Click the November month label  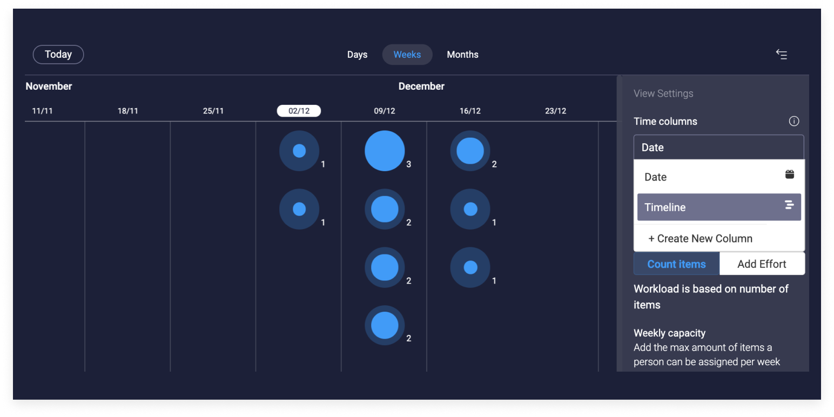click(49, 86)
